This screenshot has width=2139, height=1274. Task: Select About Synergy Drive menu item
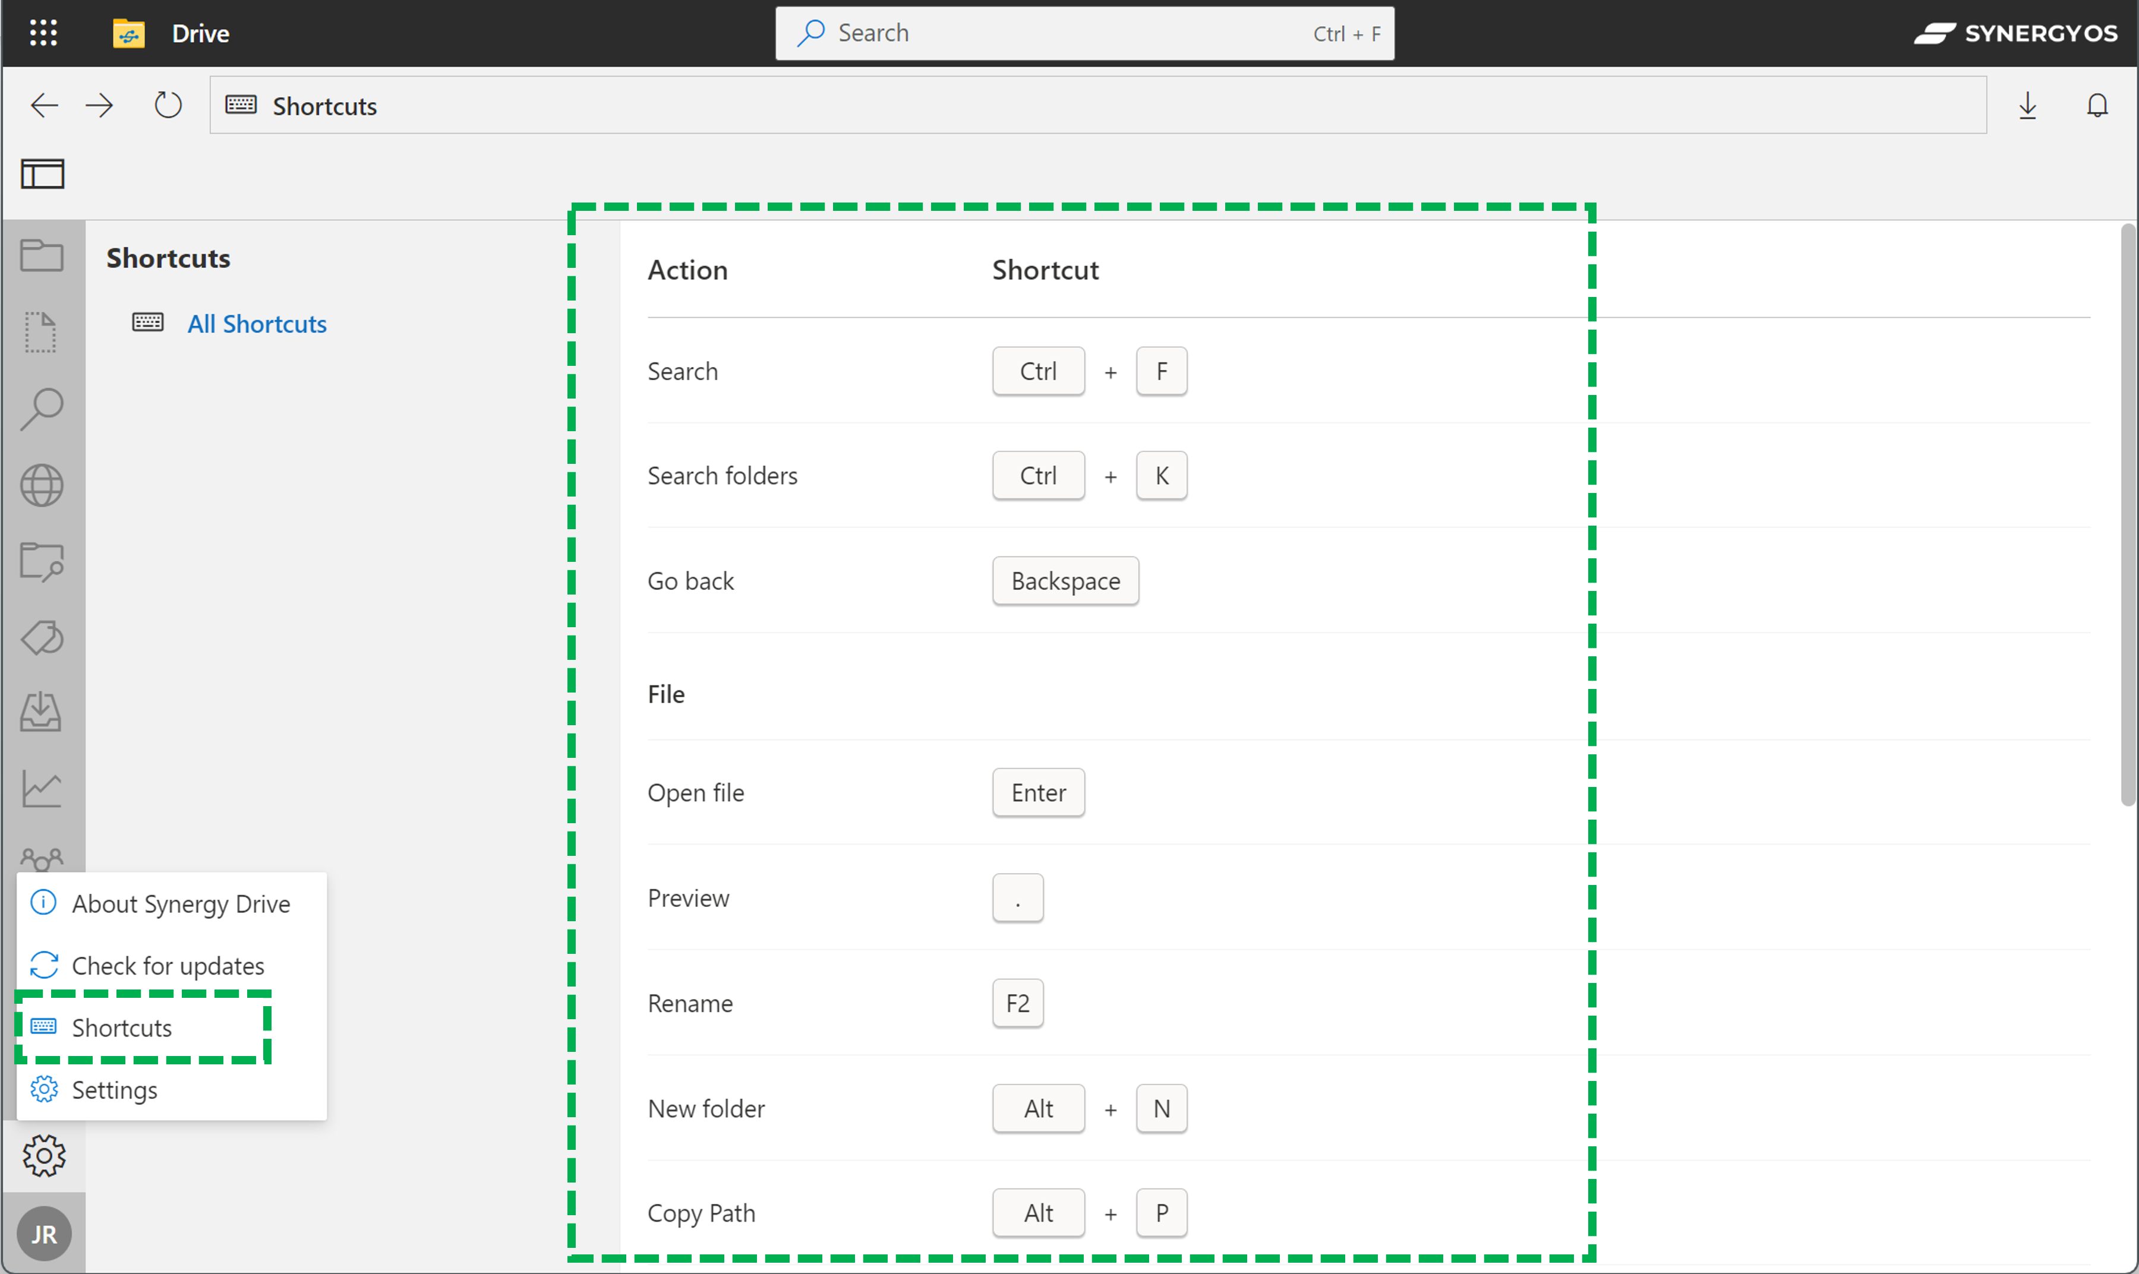[172, 904]
